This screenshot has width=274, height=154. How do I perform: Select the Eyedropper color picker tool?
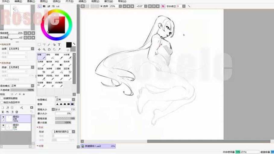coord(59,49)
